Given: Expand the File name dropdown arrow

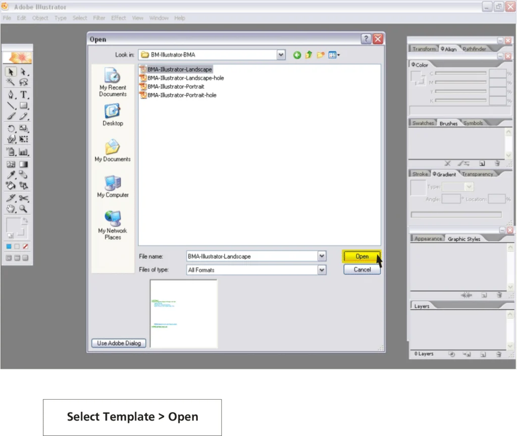Looking at the screenshot, I should pos(322,256).
